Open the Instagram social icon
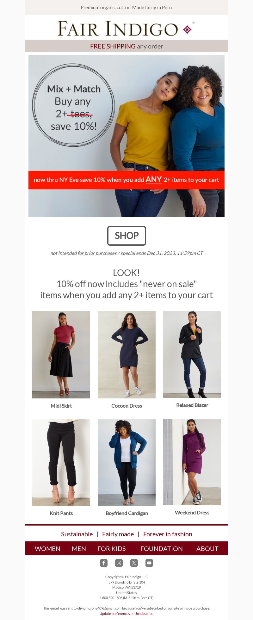 tap(119, 563)
